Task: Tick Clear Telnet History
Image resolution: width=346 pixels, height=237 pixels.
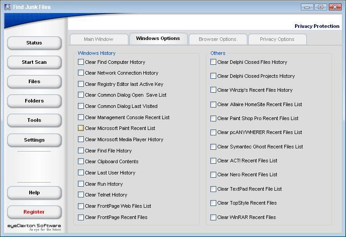Action: (x=81, y=194)
